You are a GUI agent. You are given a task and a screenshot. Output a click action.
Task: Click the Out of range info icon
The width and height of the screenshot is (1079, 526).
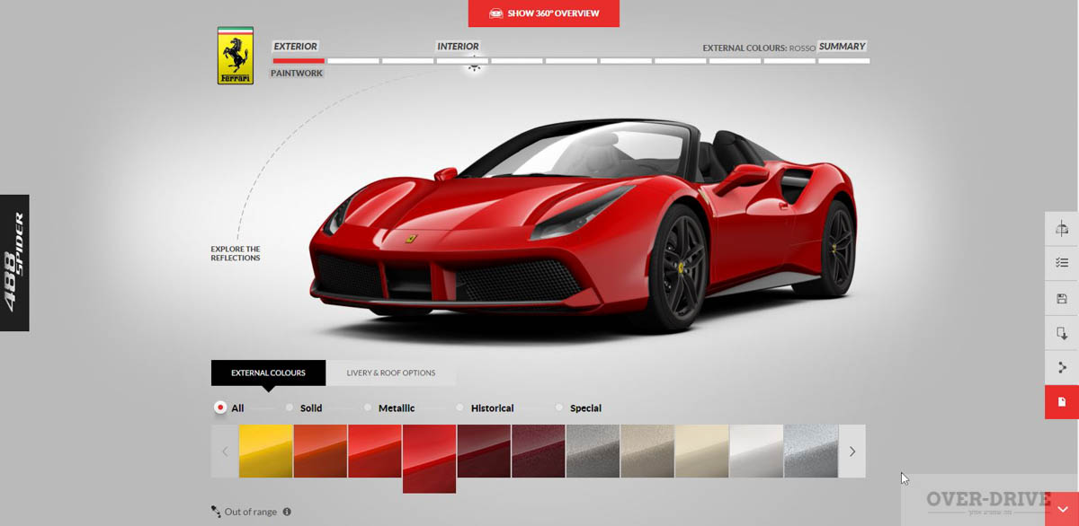[287, 512]
